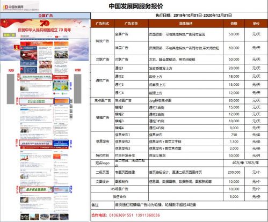Click the 1,500 price cell
This screenshot has width=268, height=222.
pos(234,142)
